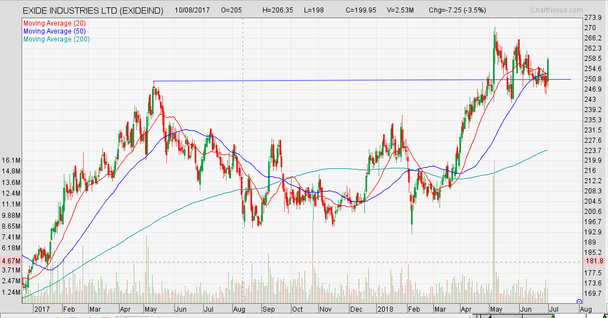Click the V=2.53M volume value
Viewport: 608px width, 318px height.
pyautogui.click(x=400, y=10)
